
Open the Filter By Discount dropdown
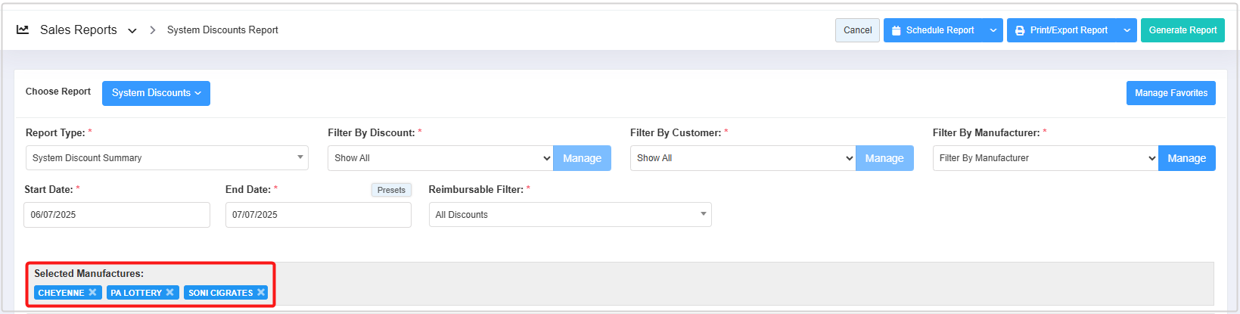(440, 158)
